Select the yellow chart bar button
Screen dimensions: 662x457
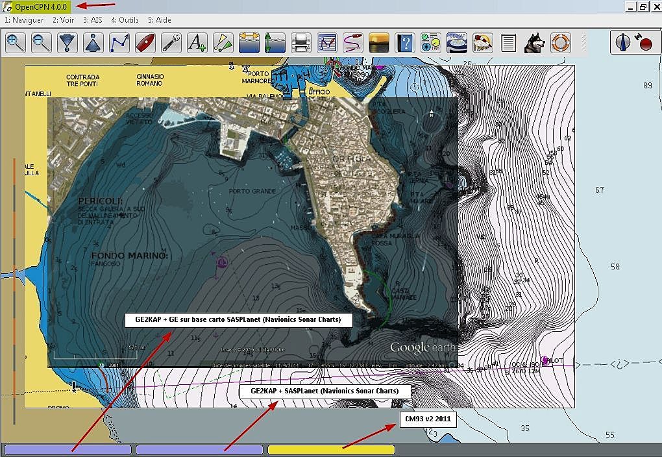pyautogui.click(x=332, y=450)
